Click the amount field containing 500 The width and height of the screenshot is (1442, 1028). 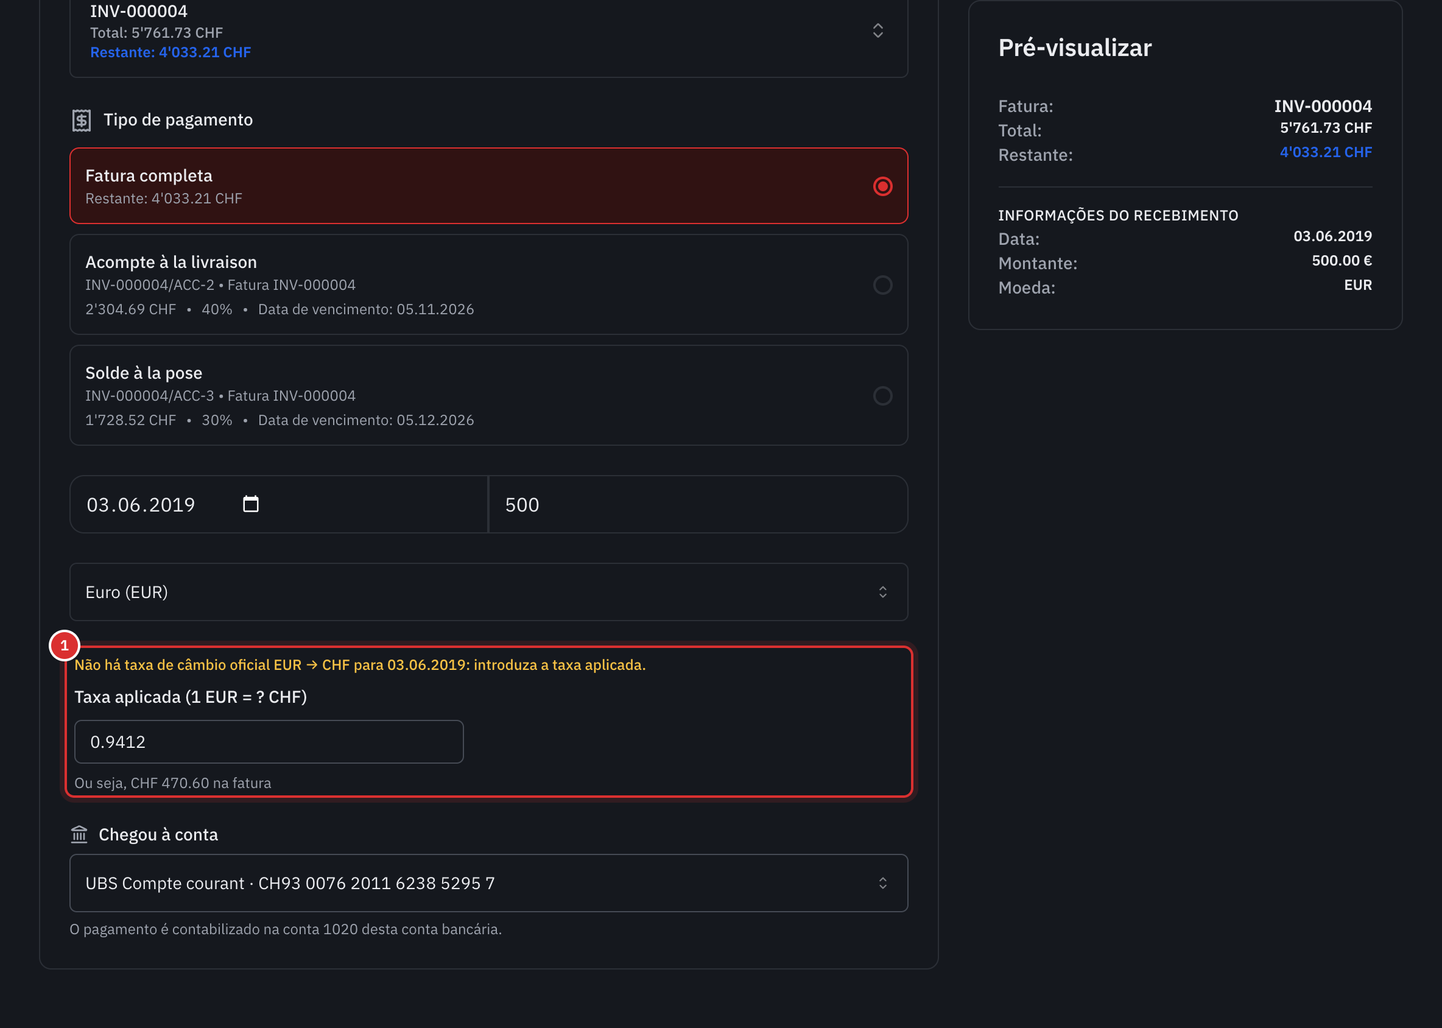coord(699,504)
